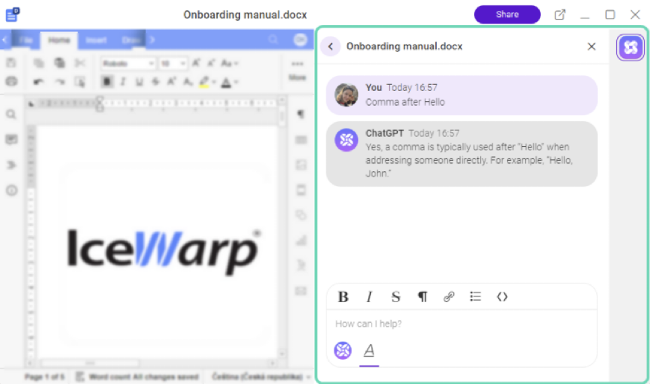This screenshot has height=384, width=650.
Task: Click the Decrease font size icon
Action: 211,63
